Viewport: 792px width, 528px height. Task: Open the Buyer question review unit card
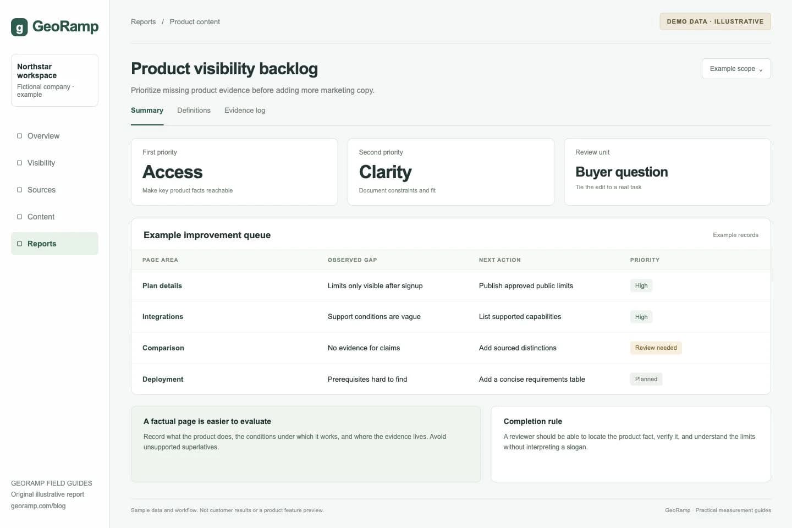coord(667,172)
